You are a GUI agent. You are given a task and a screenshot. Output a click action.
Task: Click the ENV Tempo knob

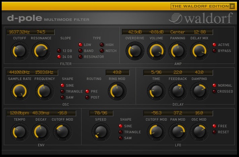coord(20,132)
